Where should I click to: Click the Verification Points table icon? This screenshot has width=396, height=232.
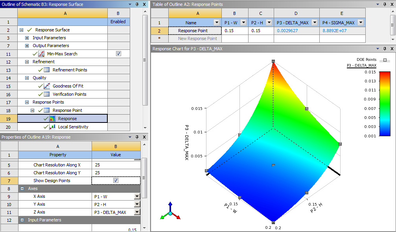click(x=46, y=94)
